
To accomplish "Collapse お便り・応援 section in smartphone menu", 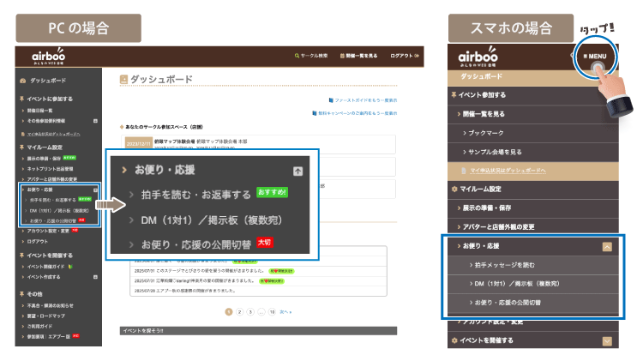I will click(x=607, y=246).
